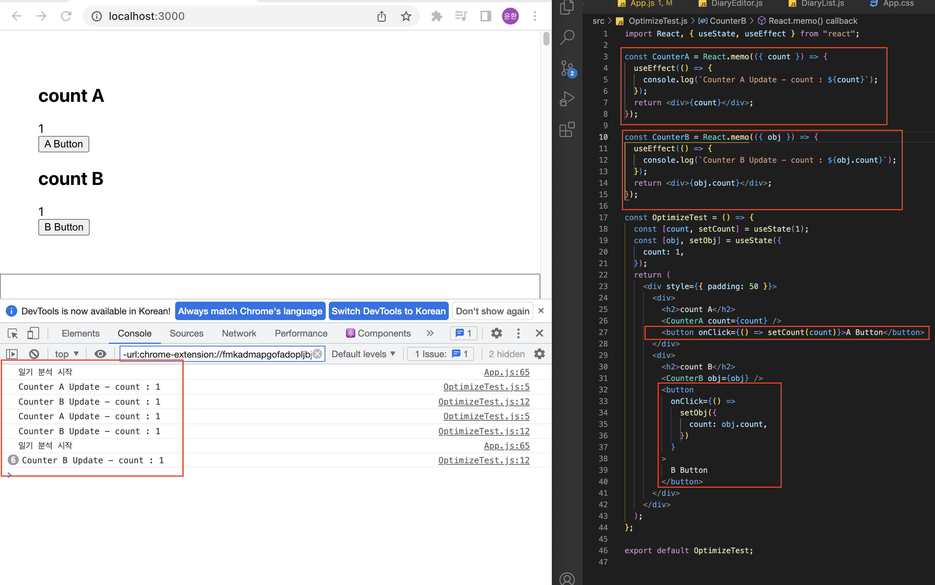
Task: Open DevTools settings gear icon
Action: click(496, 333)
